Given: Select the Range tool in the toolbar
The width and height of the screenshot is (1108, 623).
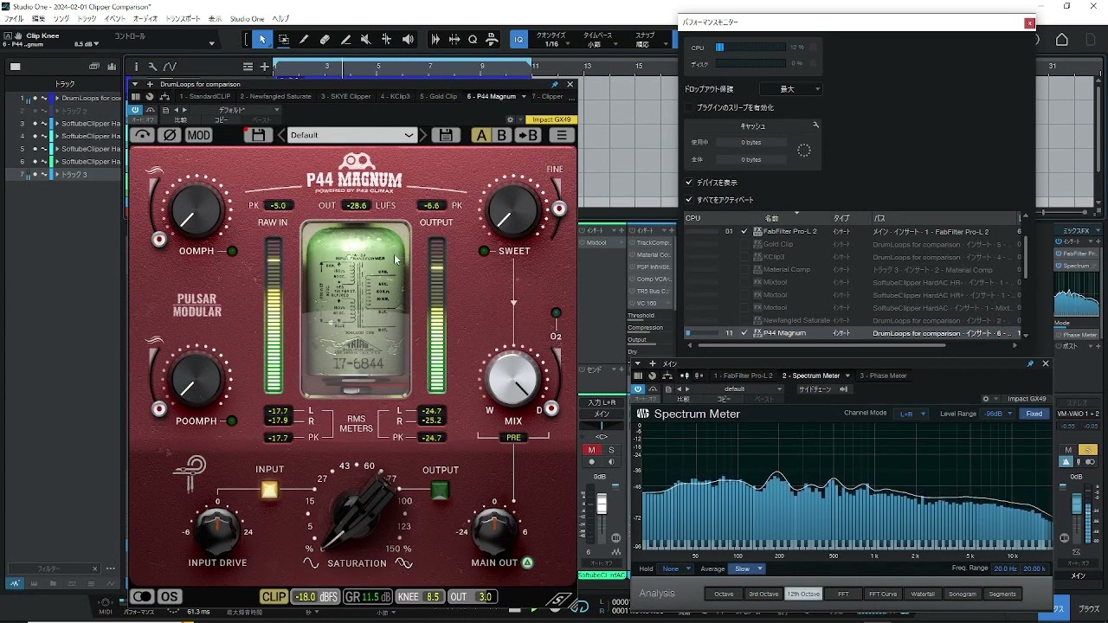Looking at the screenshot, I should [283, 39].
